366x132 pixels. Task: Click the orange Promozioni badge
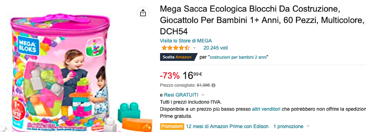[172, 126]
